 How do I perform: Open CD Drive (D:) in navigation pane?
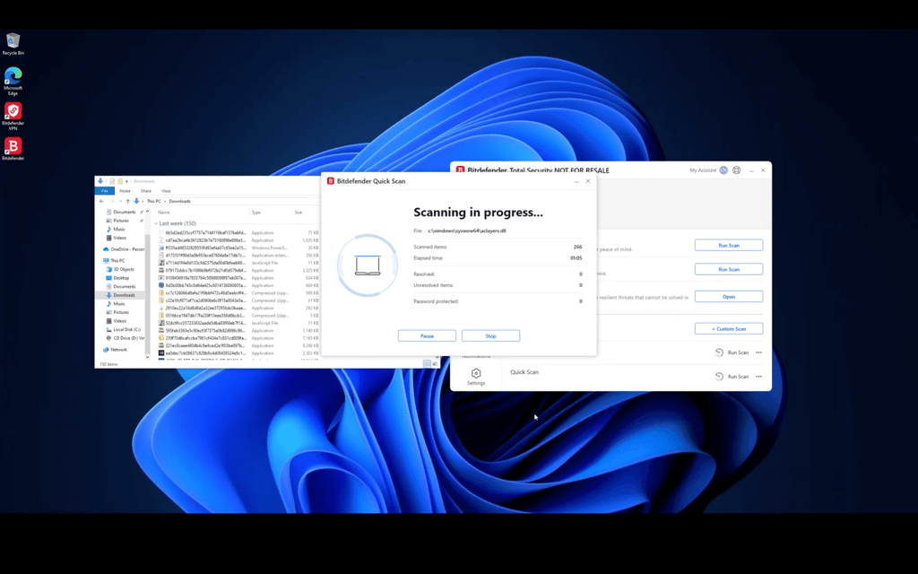click(x=125, y=338)
